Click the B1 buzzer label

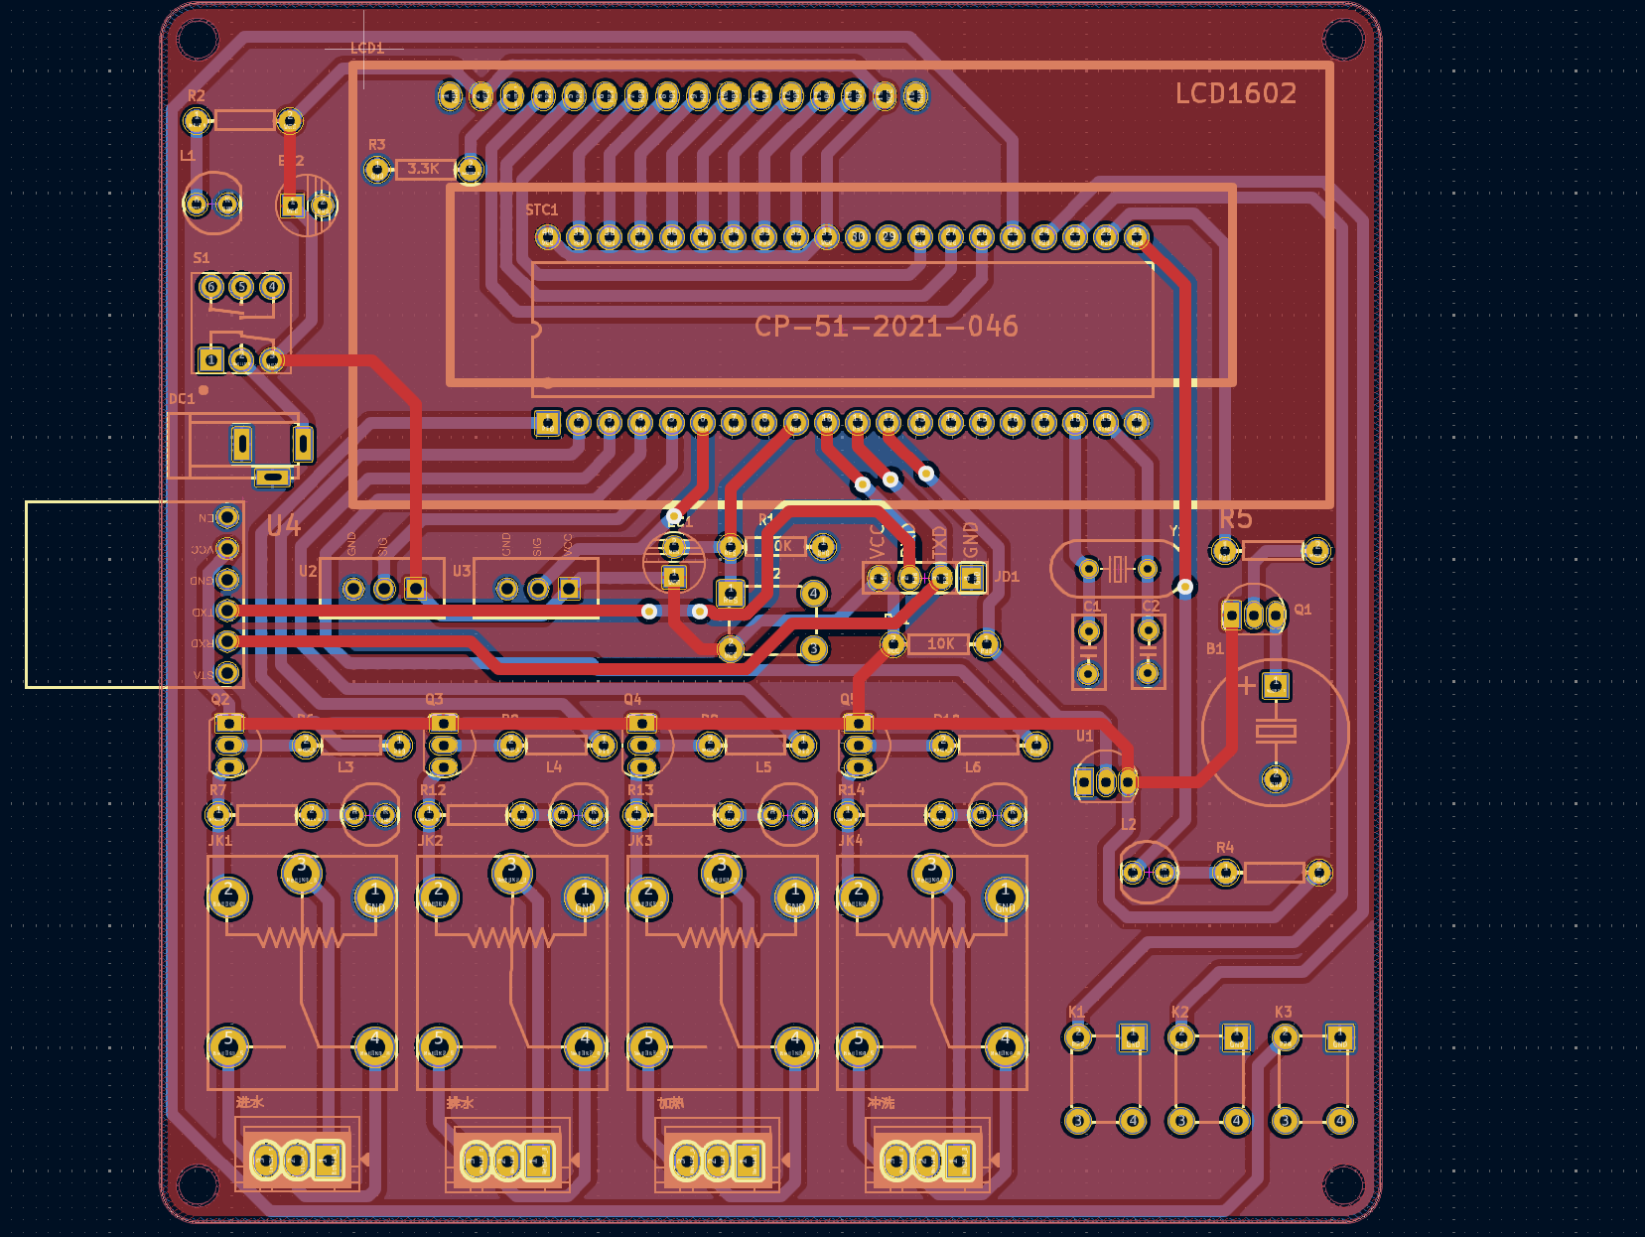[x=1215, y=648]
